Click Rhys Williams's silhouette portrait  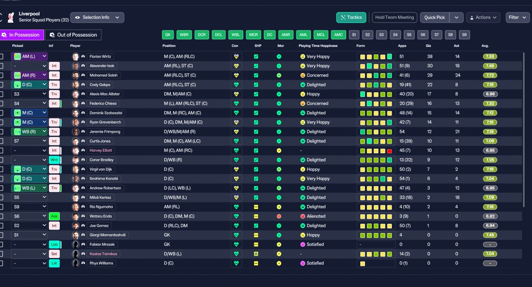tap(75, 263)
